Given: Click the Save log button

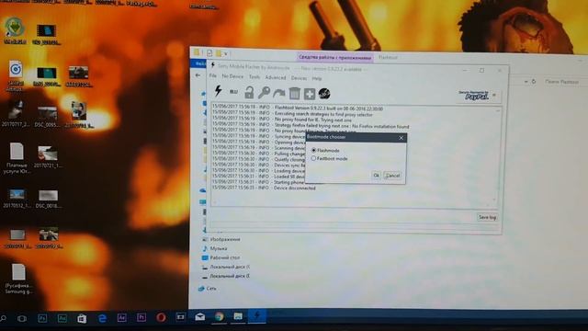Looking at the screenshot, I should [x=487, y=217].
